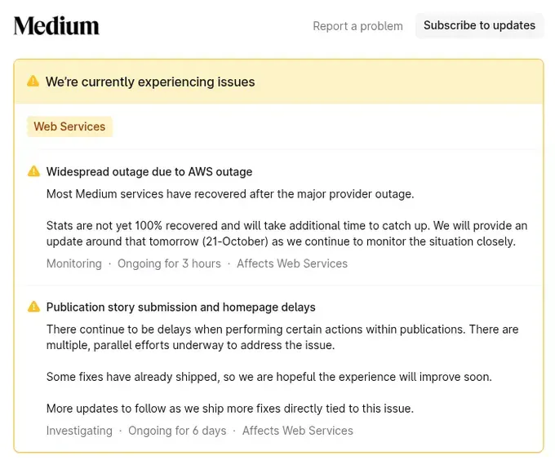
Task: Click the "We're currently experiencing issues" heading
Action: click(150, 82)
